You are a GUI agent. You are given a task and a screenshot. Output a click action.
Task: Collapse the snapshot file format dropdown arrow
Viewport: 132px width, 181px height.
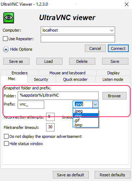pos(95,104)
